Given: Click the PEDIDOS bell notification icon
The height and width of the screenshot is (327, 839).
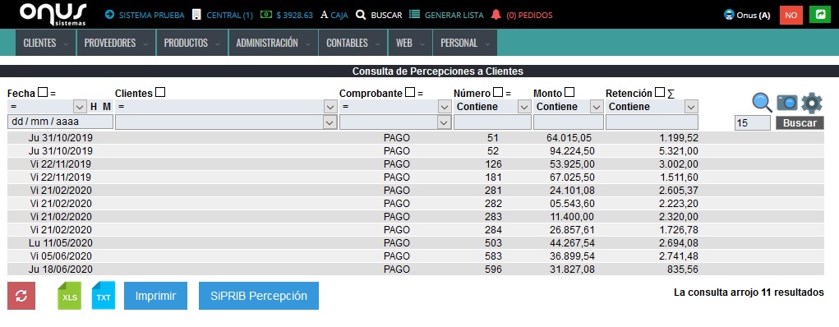Looking at the screenshot, I should [x=496, y=15].
